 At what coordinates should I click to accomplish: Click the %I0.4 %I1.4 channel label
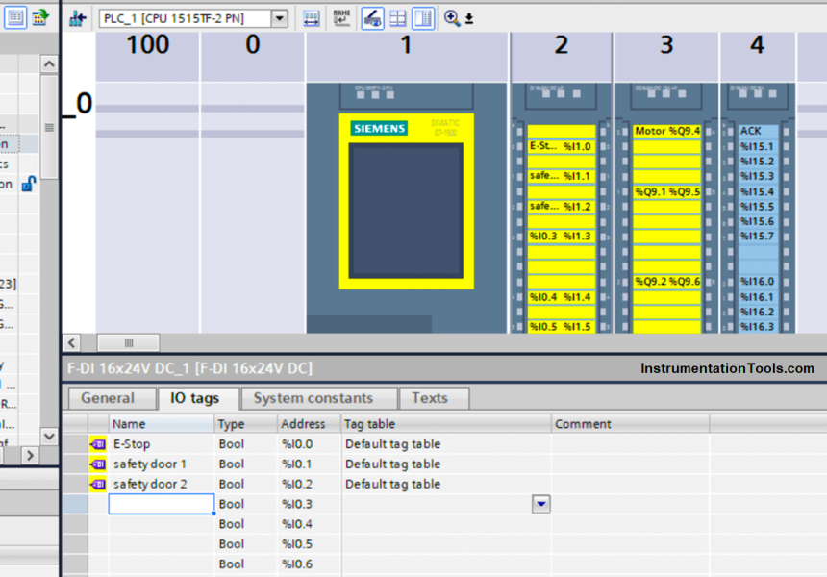click(561, 297)
